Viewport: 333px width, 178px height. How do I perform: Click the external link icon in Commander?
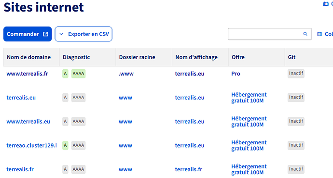(x=45, y=34)
